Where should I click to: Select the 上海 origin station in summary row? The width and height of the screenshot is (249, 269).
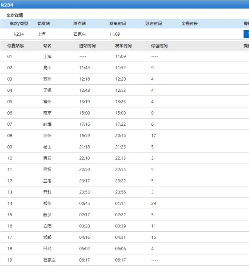41,34
